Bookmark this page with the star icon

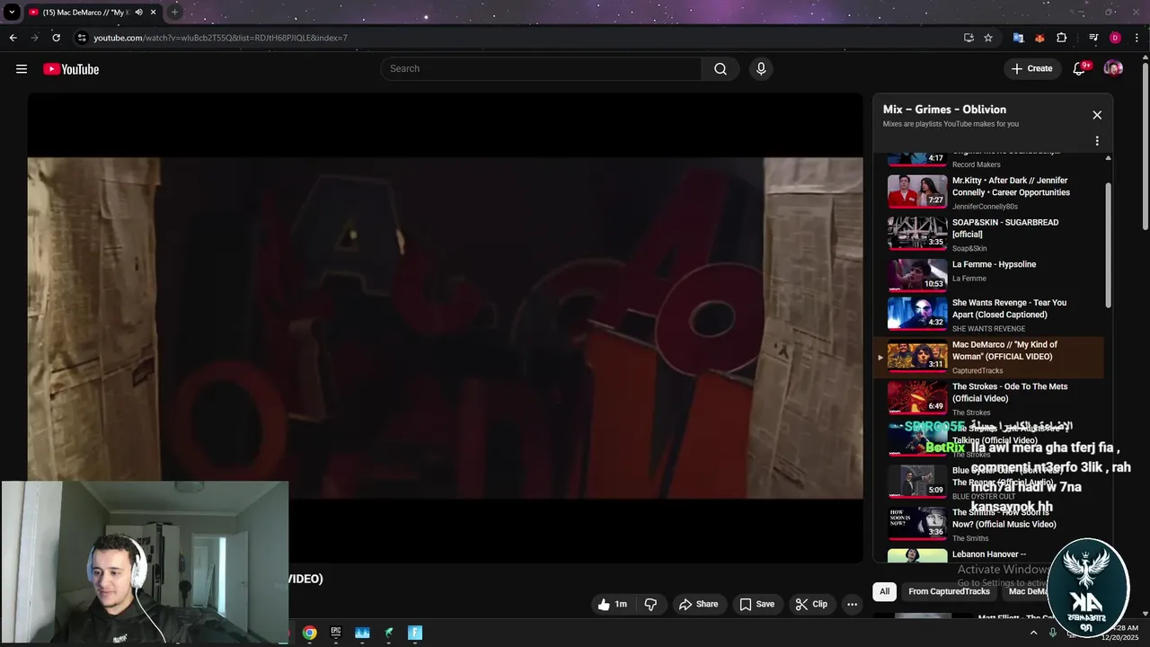988,38
